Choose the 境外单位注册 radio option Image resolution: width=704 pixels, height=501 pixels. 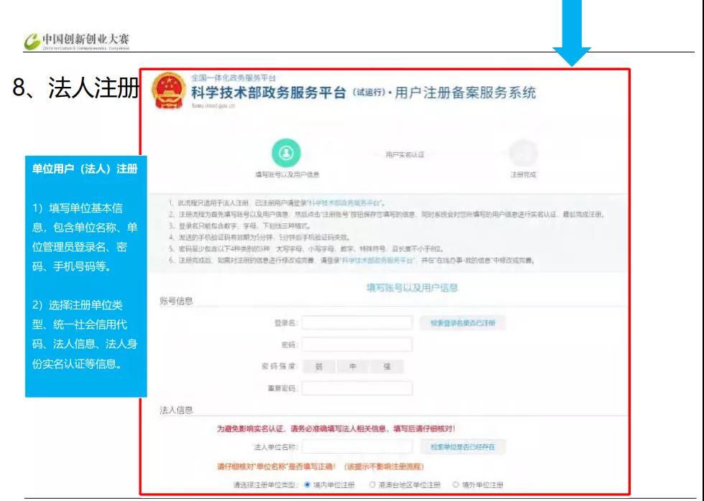click(x=454, y=484)
